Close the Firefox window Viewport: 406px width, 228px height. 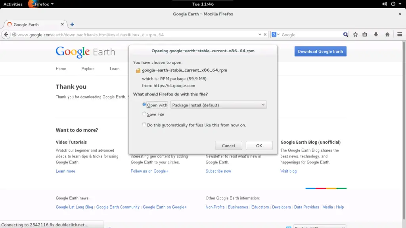[x=400, y=14]
